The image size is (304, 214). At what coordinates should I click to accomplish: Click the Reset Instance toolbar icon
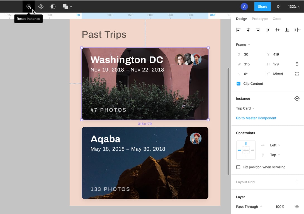[28, 6]
